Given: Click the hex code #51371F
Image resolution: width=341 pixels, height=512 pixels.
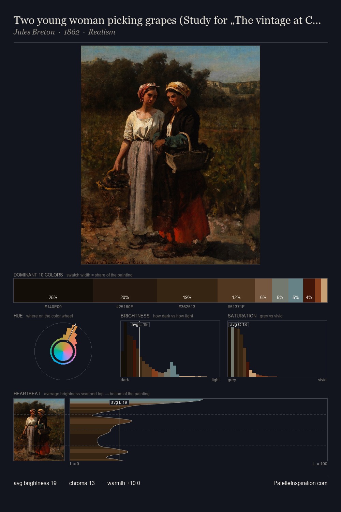Looking at the screenshot, I should [236, 307].
